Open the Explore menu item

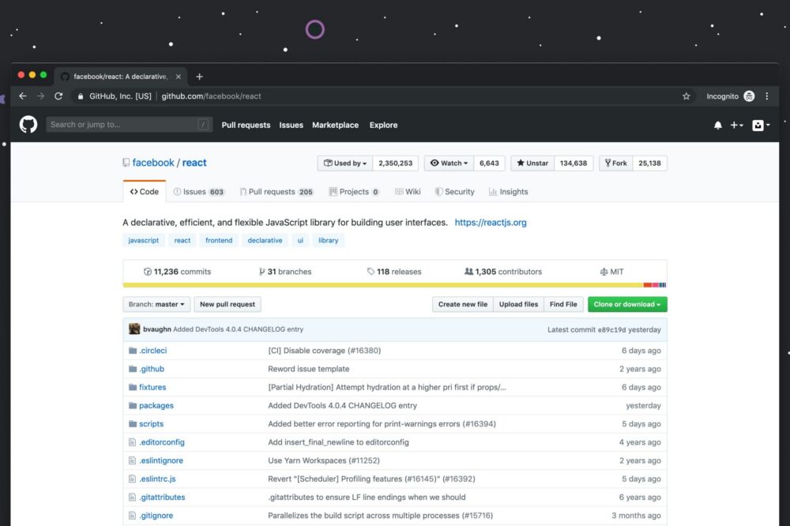[383, 125]
